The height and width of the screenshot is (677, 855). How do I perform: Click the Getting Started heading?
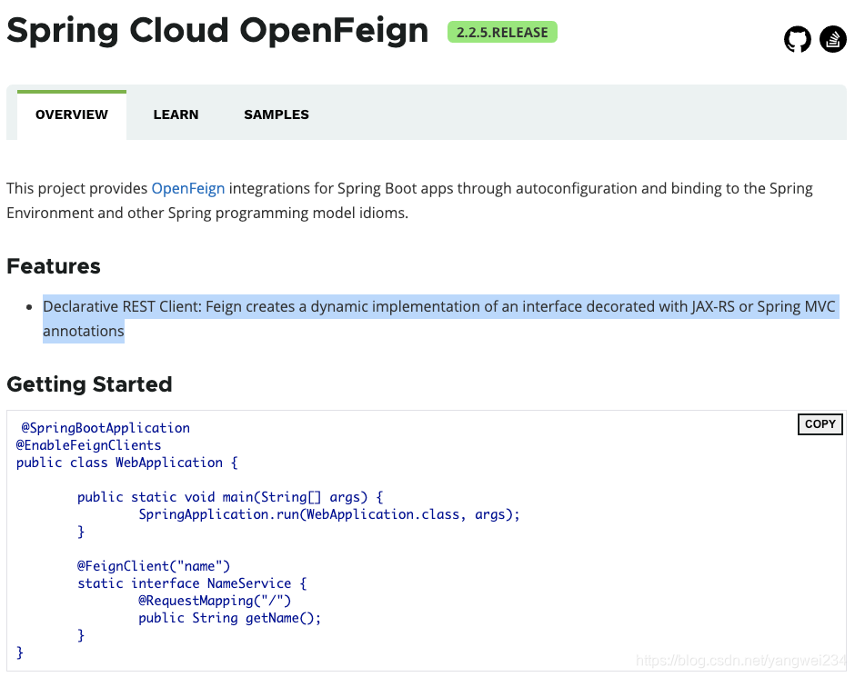coord(89,384)
